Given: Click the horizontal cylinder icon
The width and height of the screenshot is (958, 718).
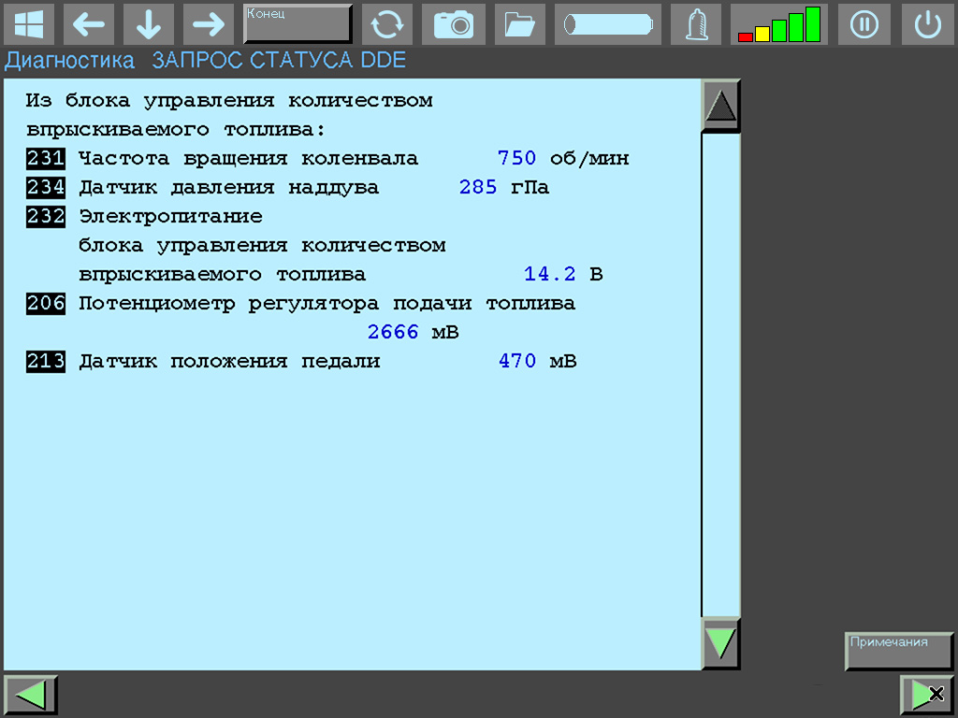Looking at the screenshot, I should pyautogui.click(x=607, y=24).
